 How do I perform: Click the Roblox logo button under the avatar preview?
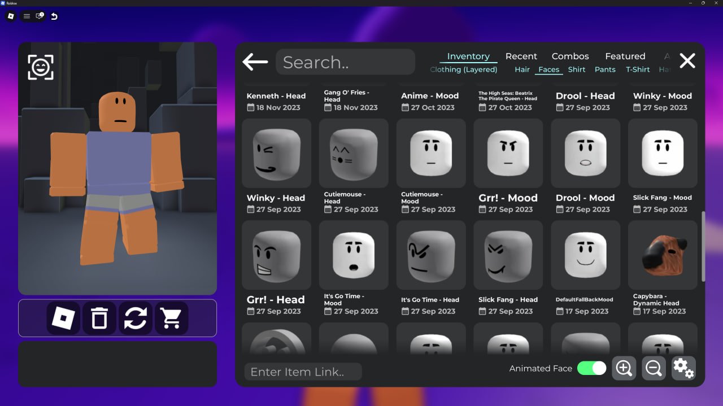click(x=63, y=318)
